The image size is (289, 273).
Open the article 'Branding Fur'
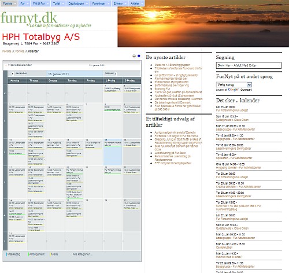click(x=162, y=88)
